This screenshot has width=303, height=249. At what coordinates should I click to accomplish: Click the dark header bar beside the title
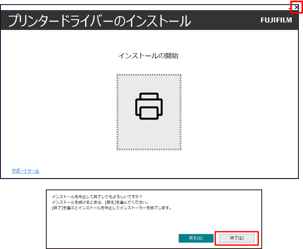click(225, 20)
